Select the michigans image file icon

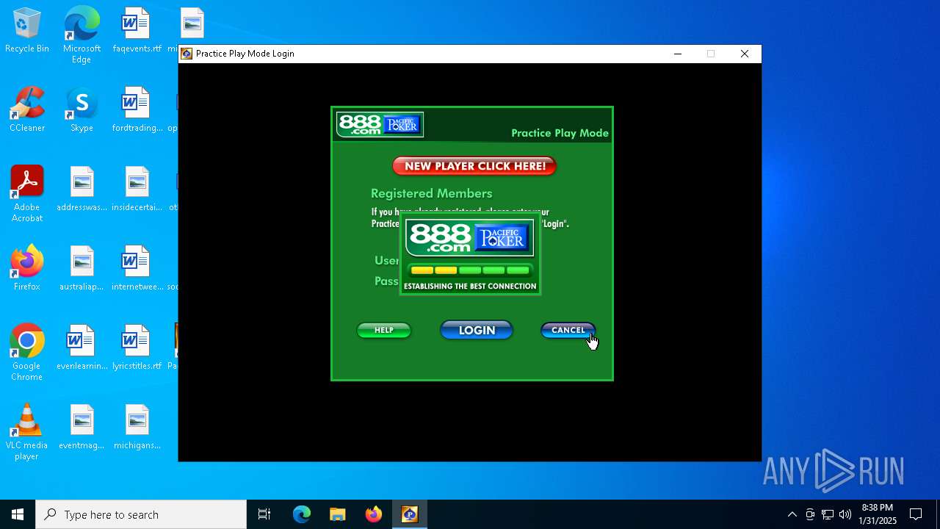tap(137, 428)
